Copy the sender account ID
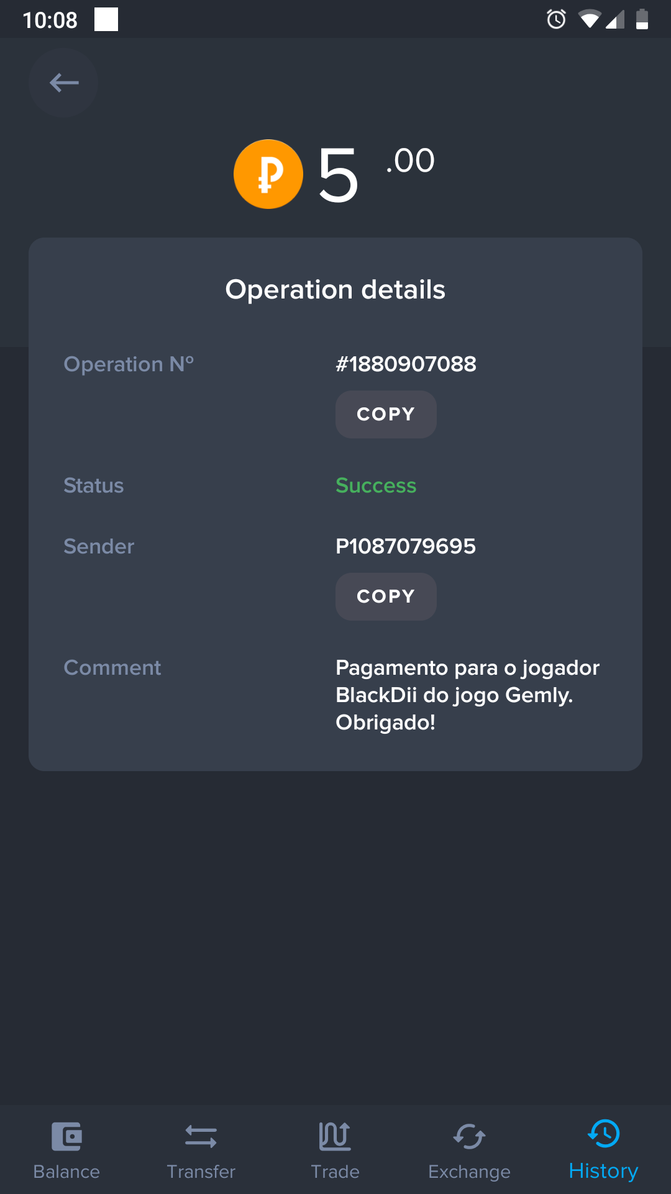 (x=386, y=596)
